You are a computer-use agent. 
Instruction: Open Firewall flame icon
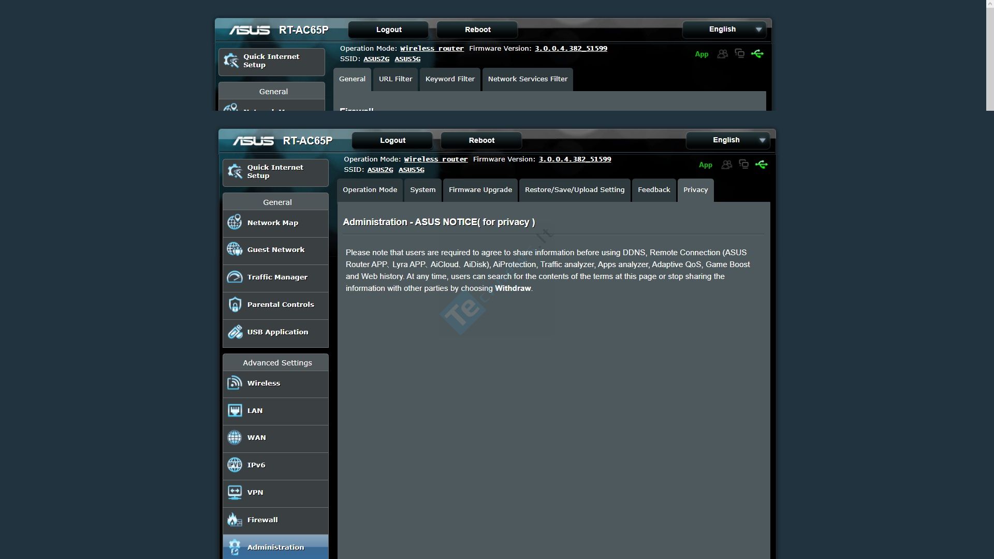(235, 520)
